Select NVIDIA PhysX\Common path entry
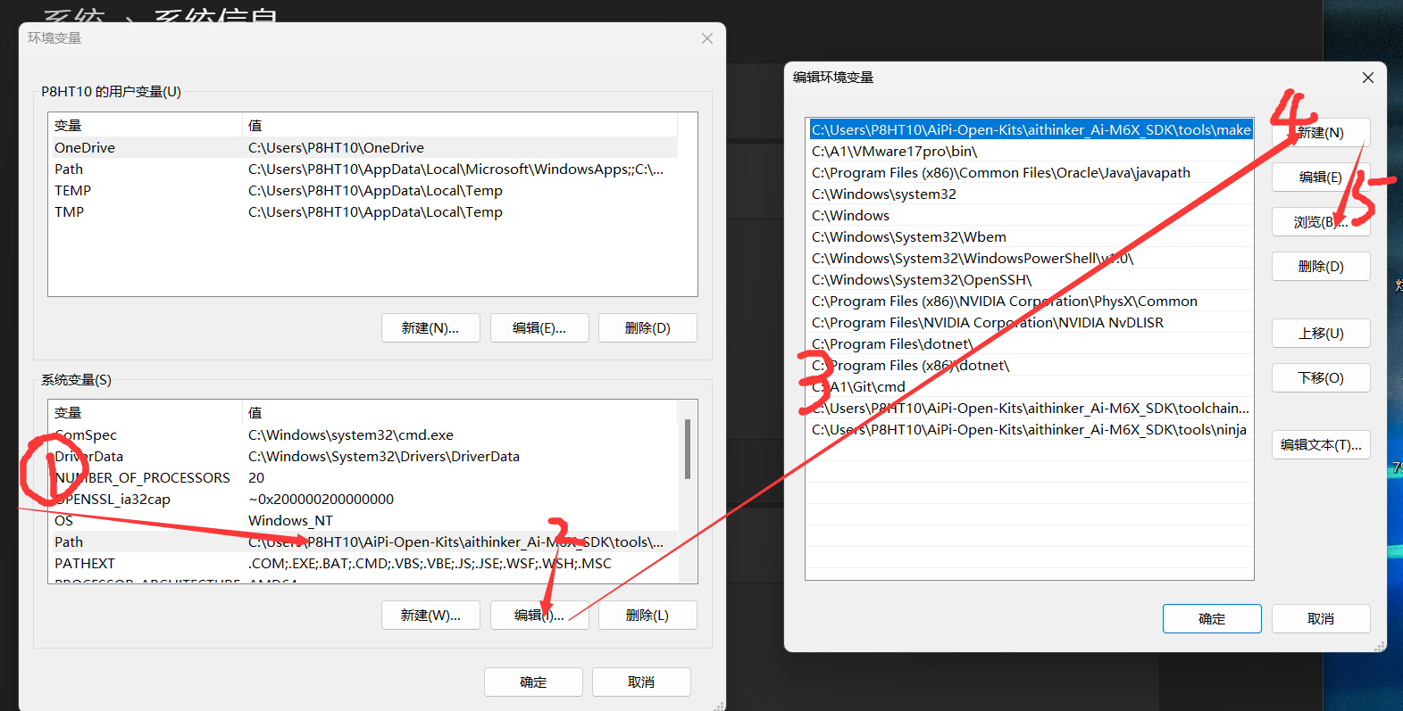Screen dimensions: 1403x711 click(1030, 301)
